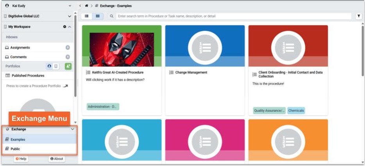Expand the DigiSolve Global LLC dropdown
The height and width of the screenshot is (166, 365).
coord(70,16)
